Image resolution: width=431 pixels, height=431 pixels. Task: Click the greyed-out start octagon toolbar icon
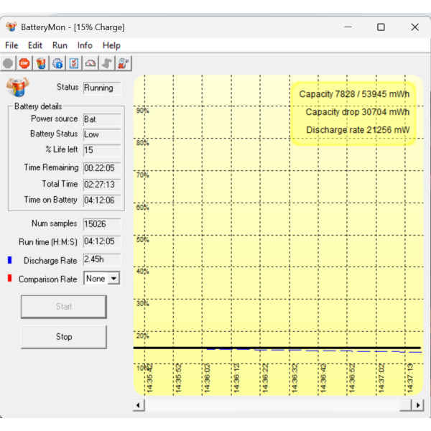[8, 63]
